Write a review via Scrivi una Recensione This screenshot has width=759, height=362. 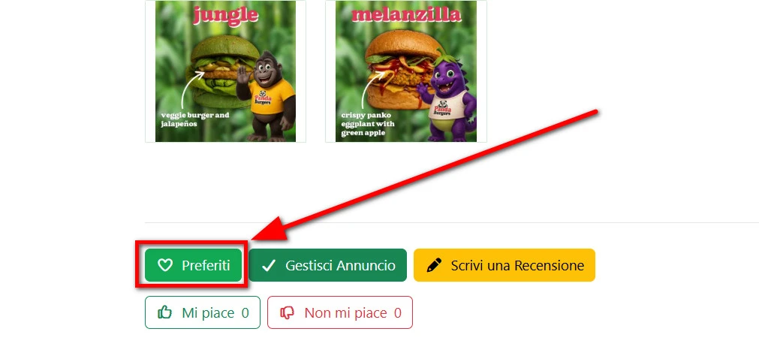pos(504,265)
